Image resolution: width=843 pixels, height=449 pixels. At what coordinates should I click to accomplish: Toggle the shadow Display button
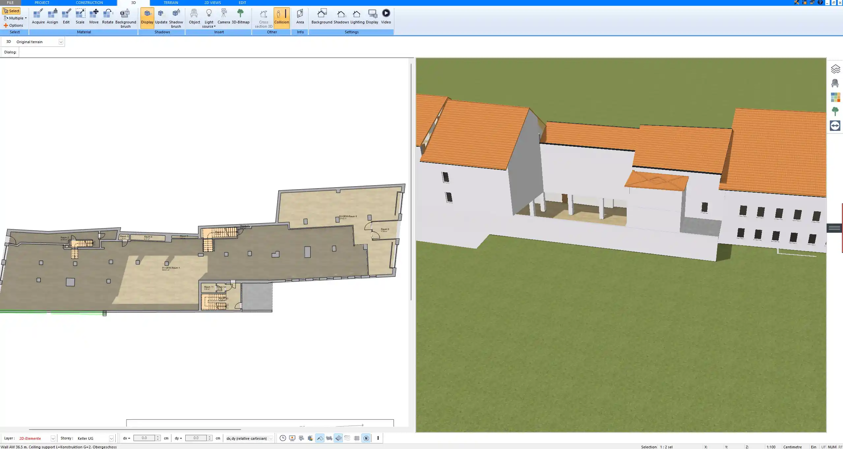tap(147, 18)
